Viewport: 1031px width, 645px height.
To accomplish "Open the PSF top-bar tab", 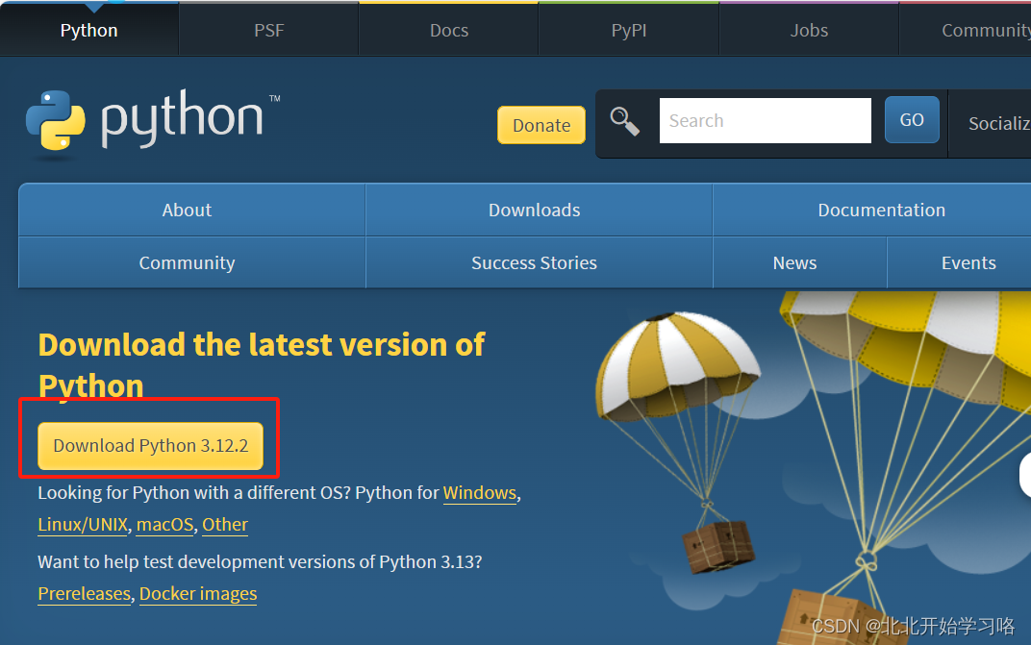I will tap(269, 30).
